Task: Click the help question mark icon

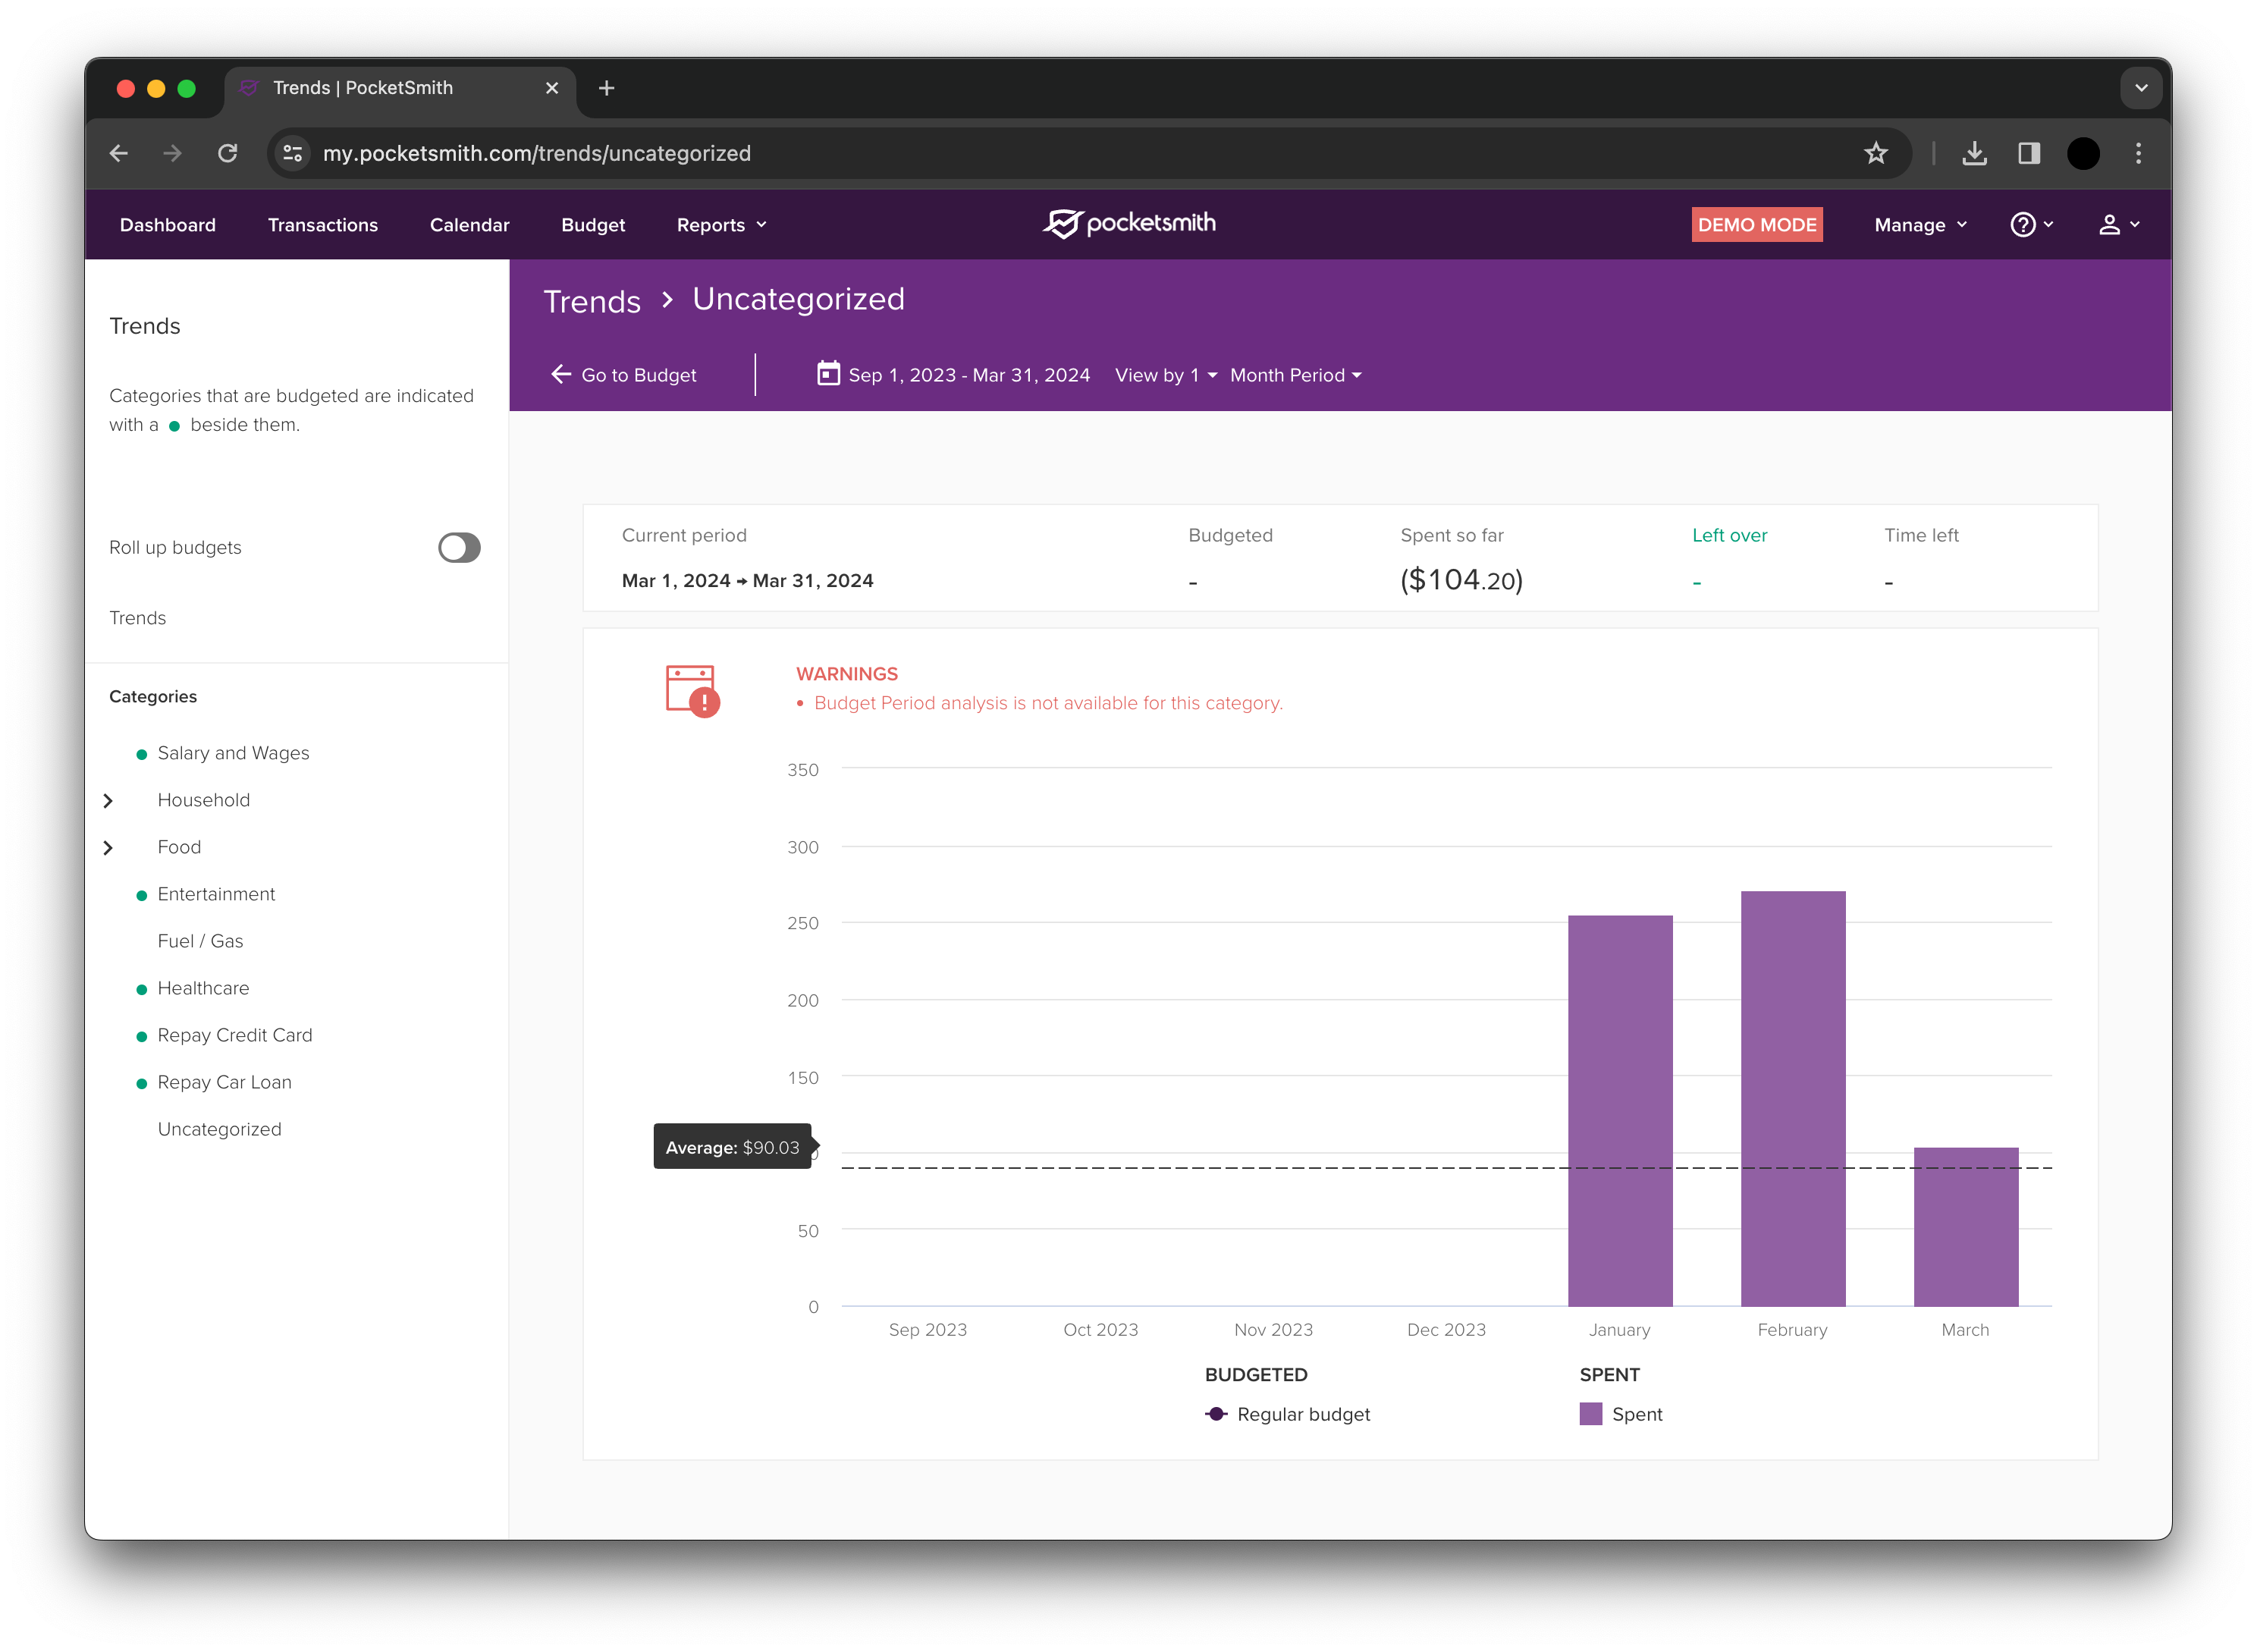Action: (x=2022, y=225)
